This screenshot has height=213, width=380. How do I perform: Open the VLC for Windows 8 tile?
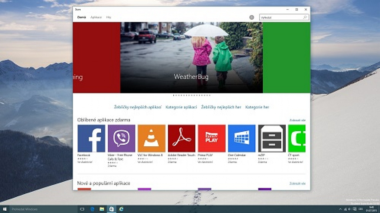[x=151, y=139]
